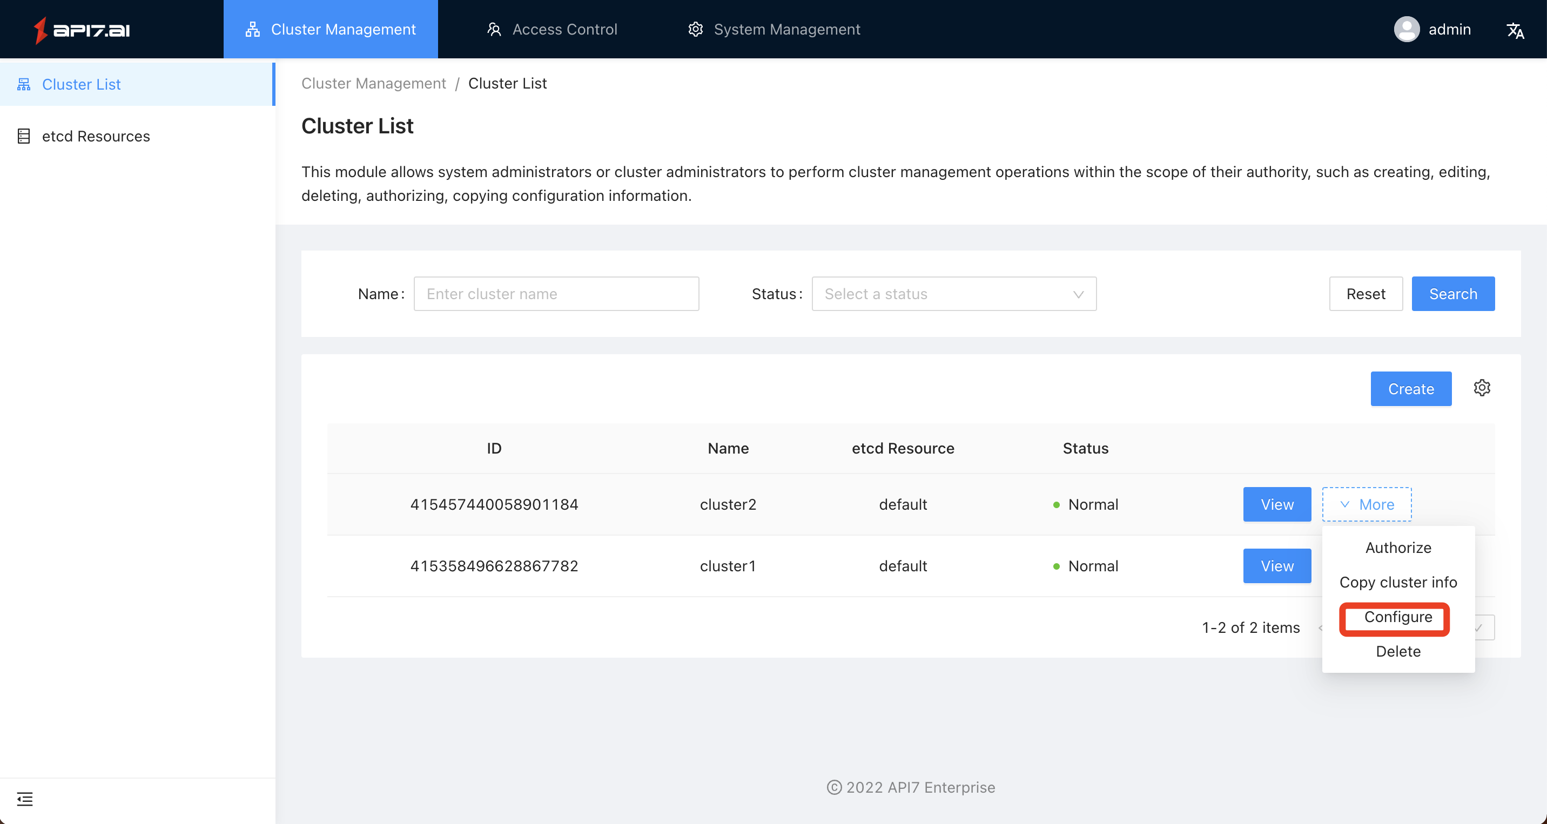
Task: Click the Search button
Action: pos(1452,293)
